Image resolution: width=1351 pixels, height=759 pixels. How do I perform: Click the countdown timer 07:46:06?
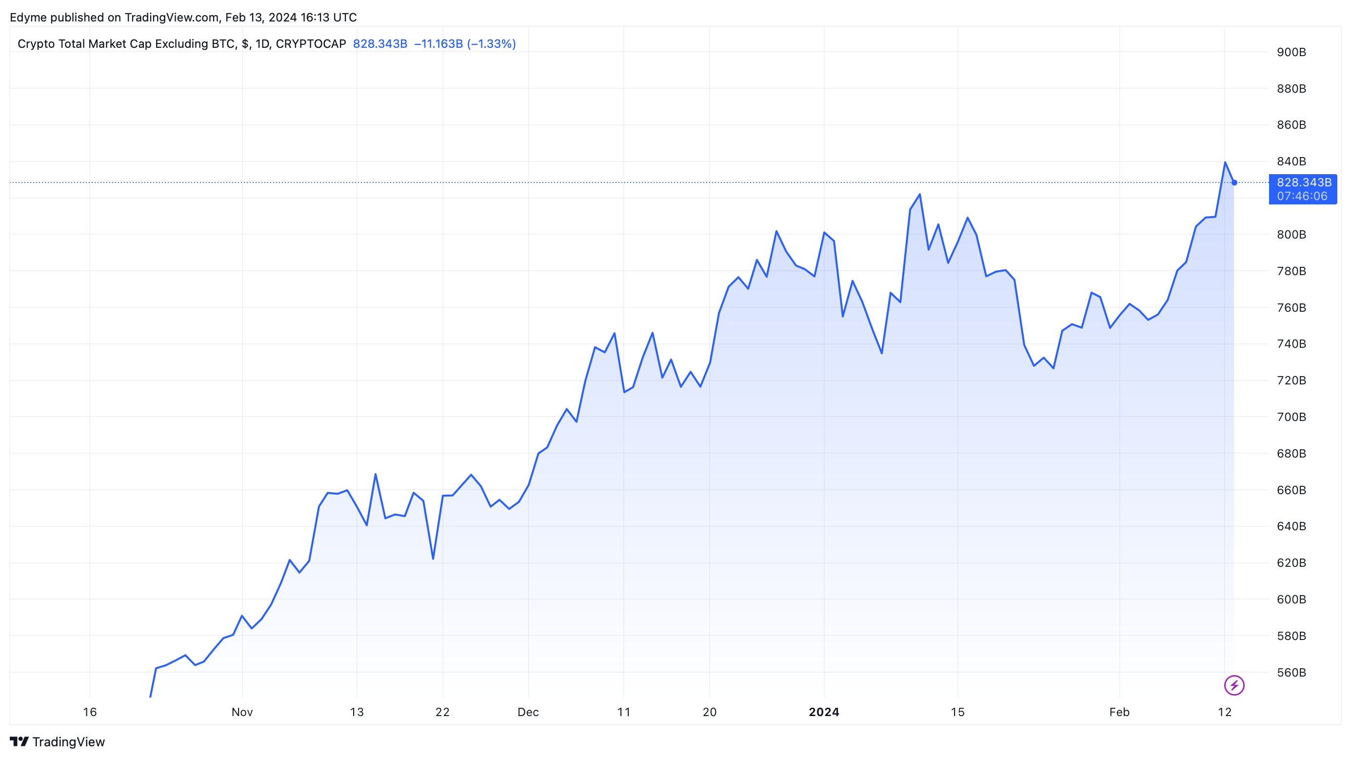(1302, 196)
